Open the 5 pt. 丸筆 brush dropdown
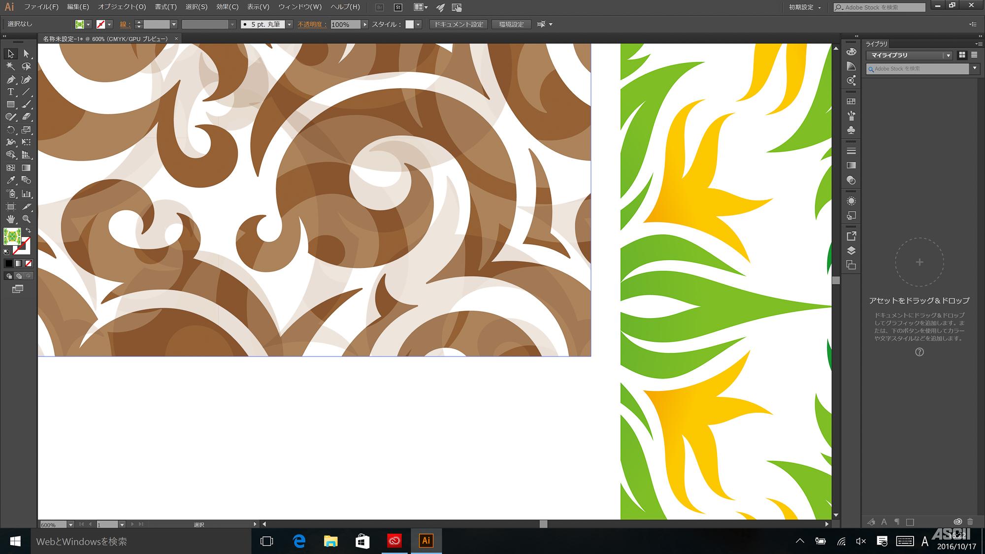Screen dimensions: 985x554 pos(289,24)
